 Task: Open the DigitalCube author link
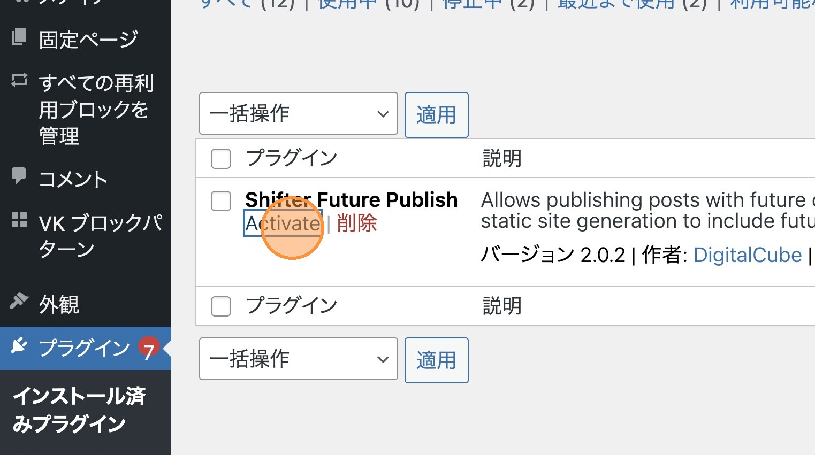pyautogui.click(x=748, y=256)
